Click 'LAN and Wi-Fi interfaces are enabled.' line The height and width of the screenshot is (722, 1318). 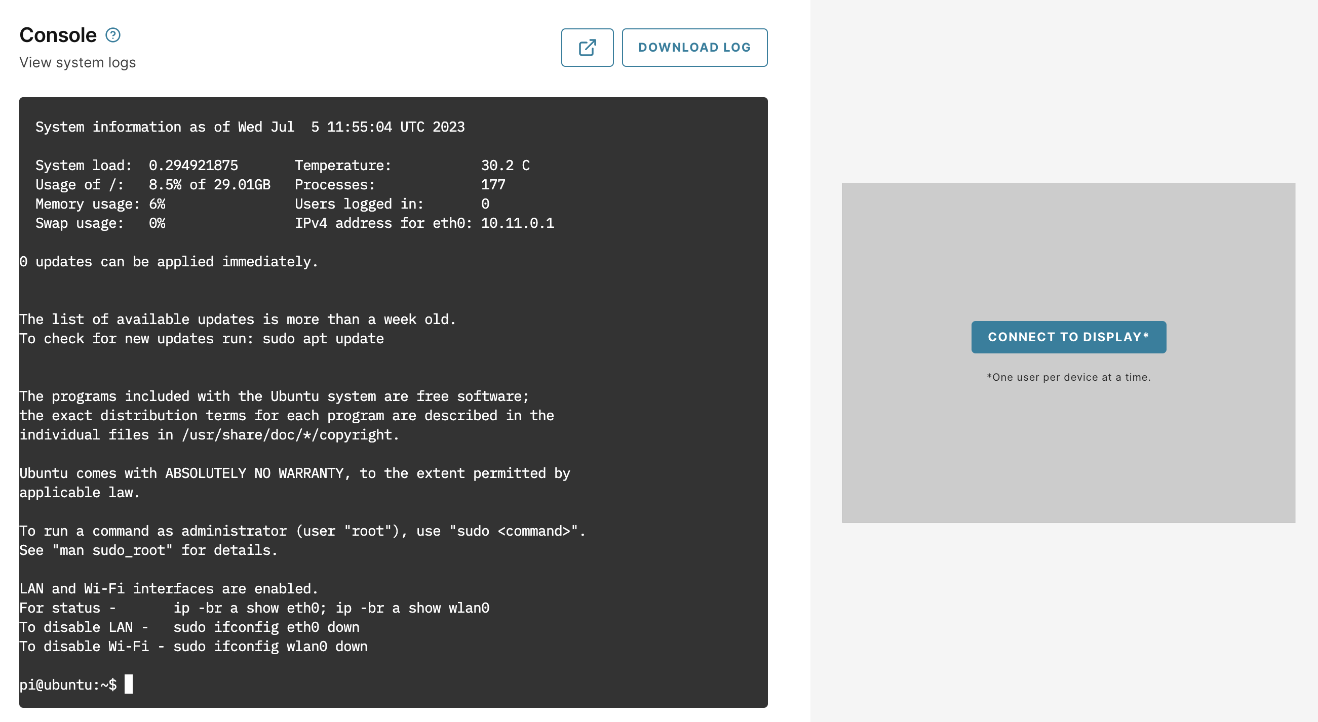pyautogui.click(x=169, y=588)
